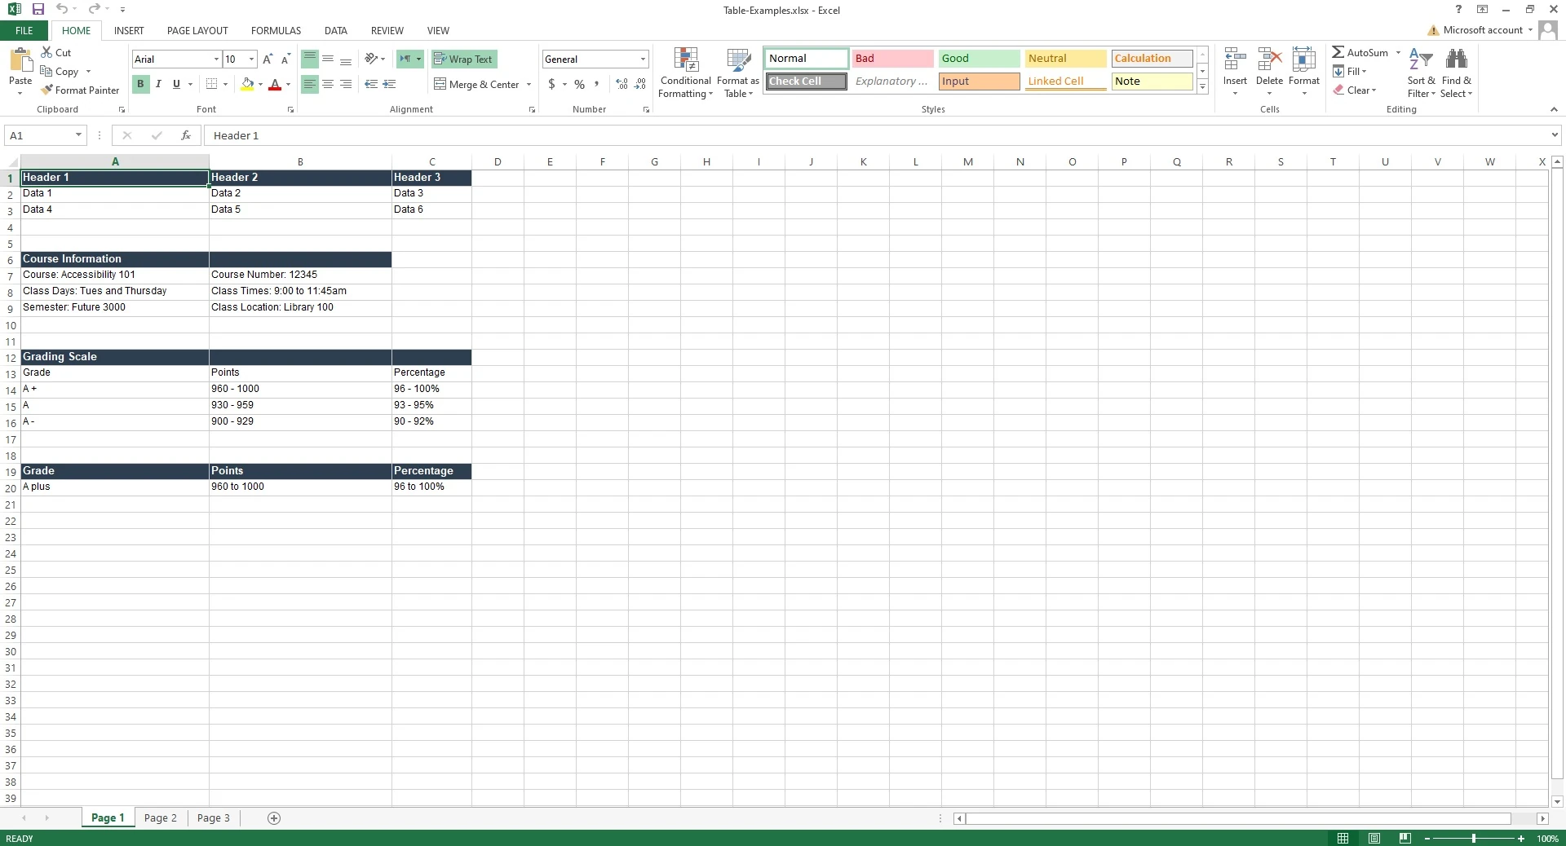Click the Paste clipboard icon
1566x846 pixels.
pos(20,61)
